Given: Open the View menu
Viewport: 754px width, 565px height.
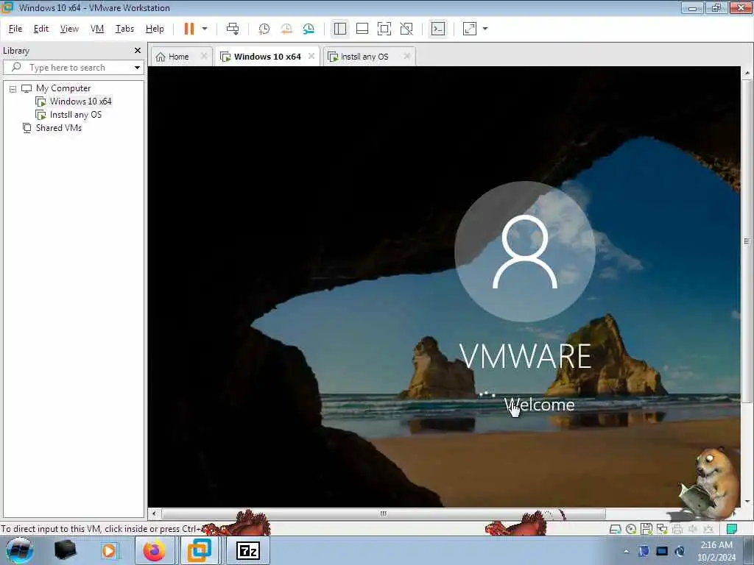Looking at the screenshot, I should (x=69, y=29).
